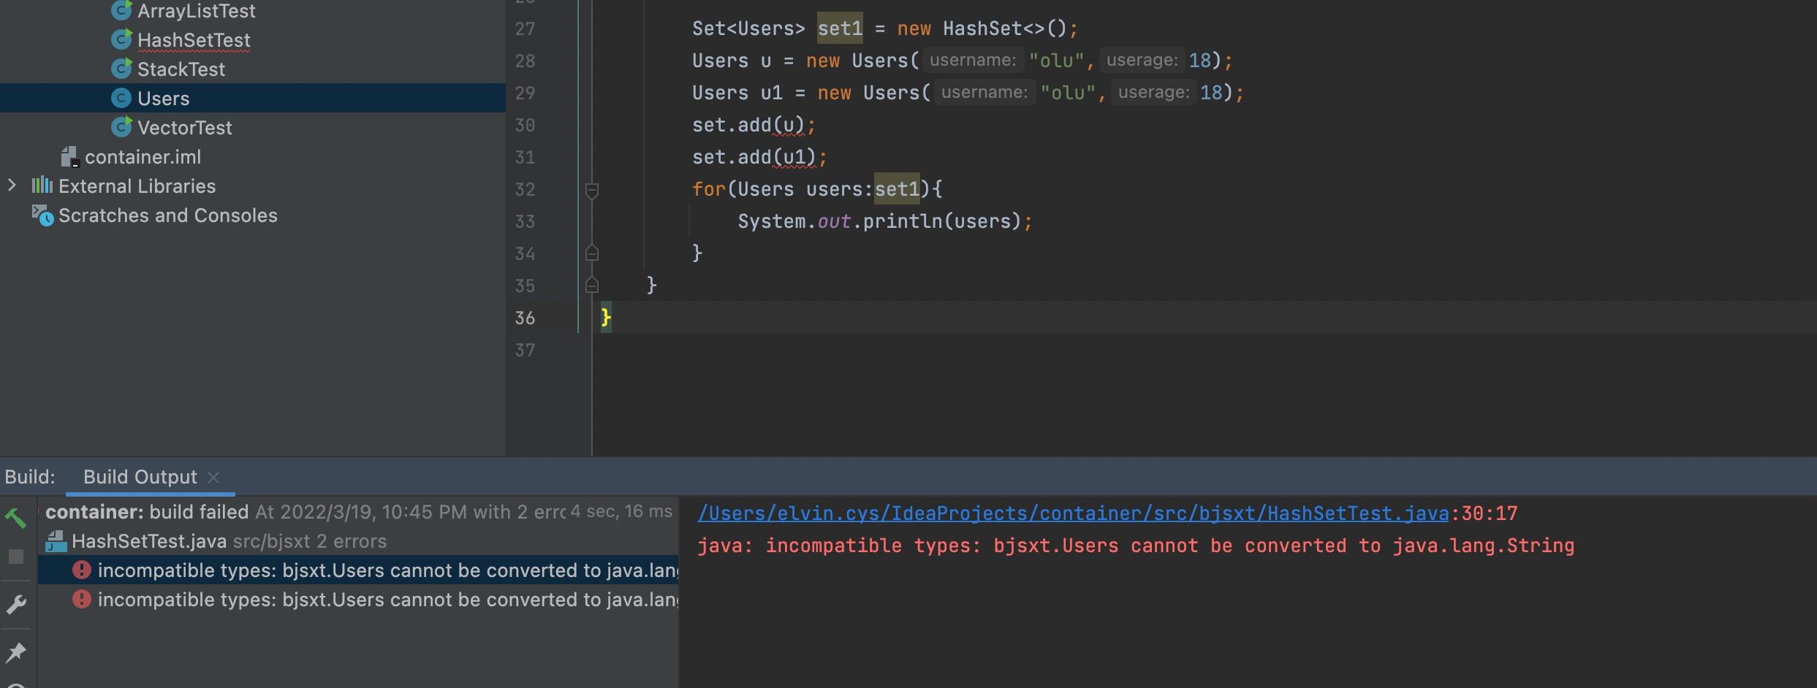Image resolution: width=1817 pixels, height=688 pixels.
Task: Collapse the for loop at line 32
Action: (592, 190)
